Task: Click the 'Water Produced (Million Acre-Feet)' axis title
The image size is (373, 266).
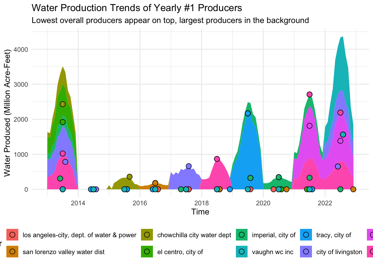Action: click(7, 112)
